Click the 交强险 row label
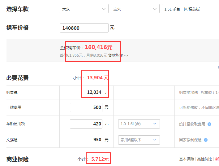Screen dimensions: 219x166 (12, 140)
